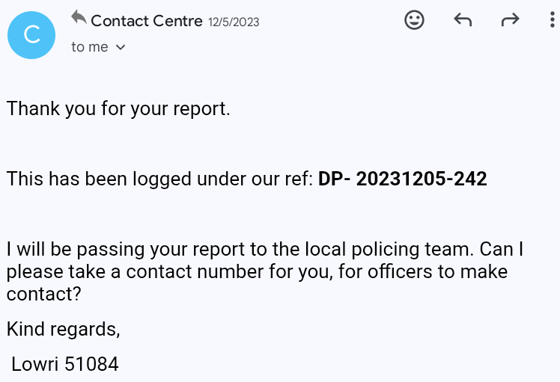560x382 pixels.
Task: Click the emoji reaction smiley icon
Action: (x=414, y=20)
